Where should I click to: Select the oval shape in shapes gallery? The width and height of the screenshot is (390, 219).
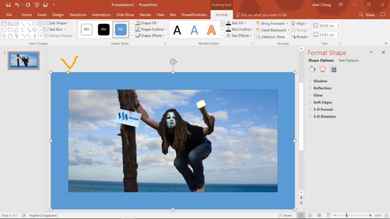[4, 30]
